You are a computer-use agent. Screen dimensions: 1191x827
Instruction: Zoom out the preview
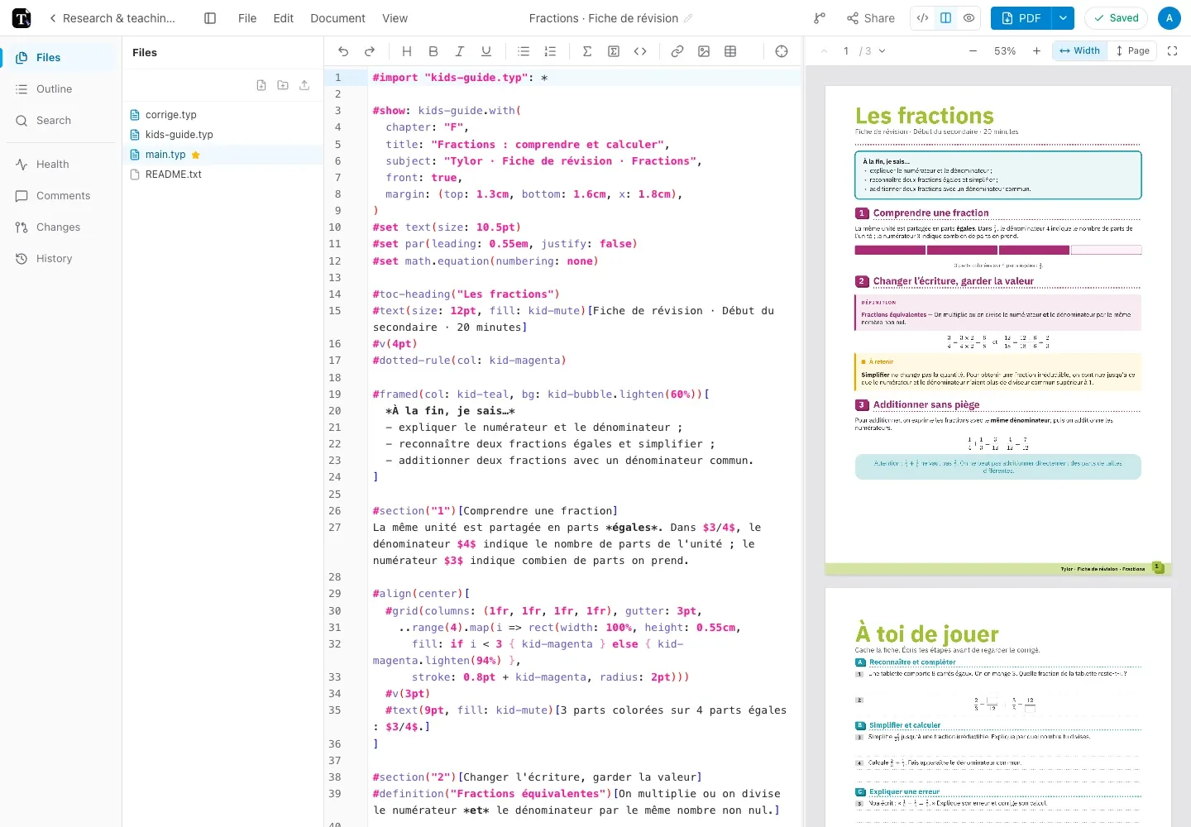click(x=973, y=51)
